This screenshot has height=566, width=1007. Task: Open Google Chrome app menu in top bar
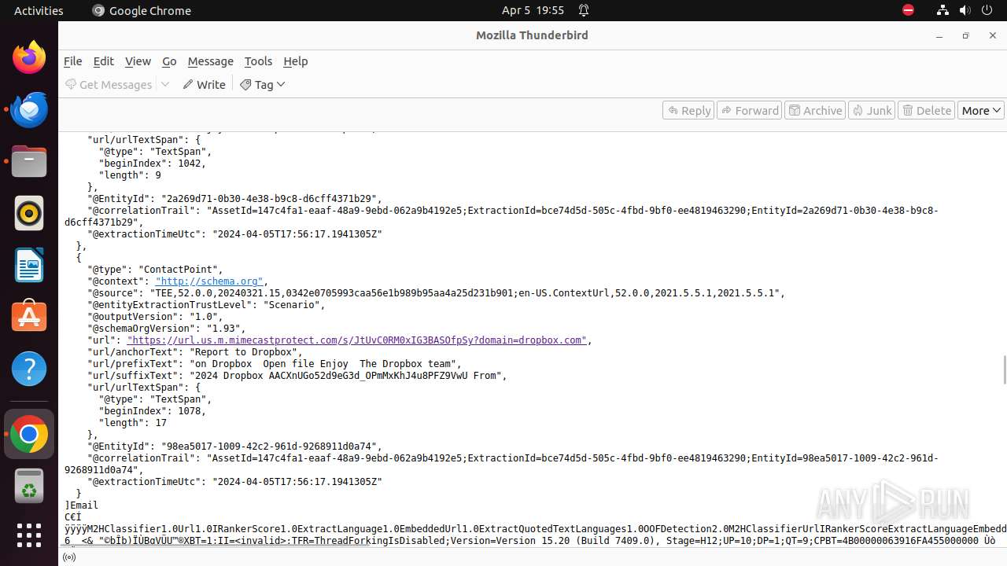pyautogui.click(x=142, y=10)
